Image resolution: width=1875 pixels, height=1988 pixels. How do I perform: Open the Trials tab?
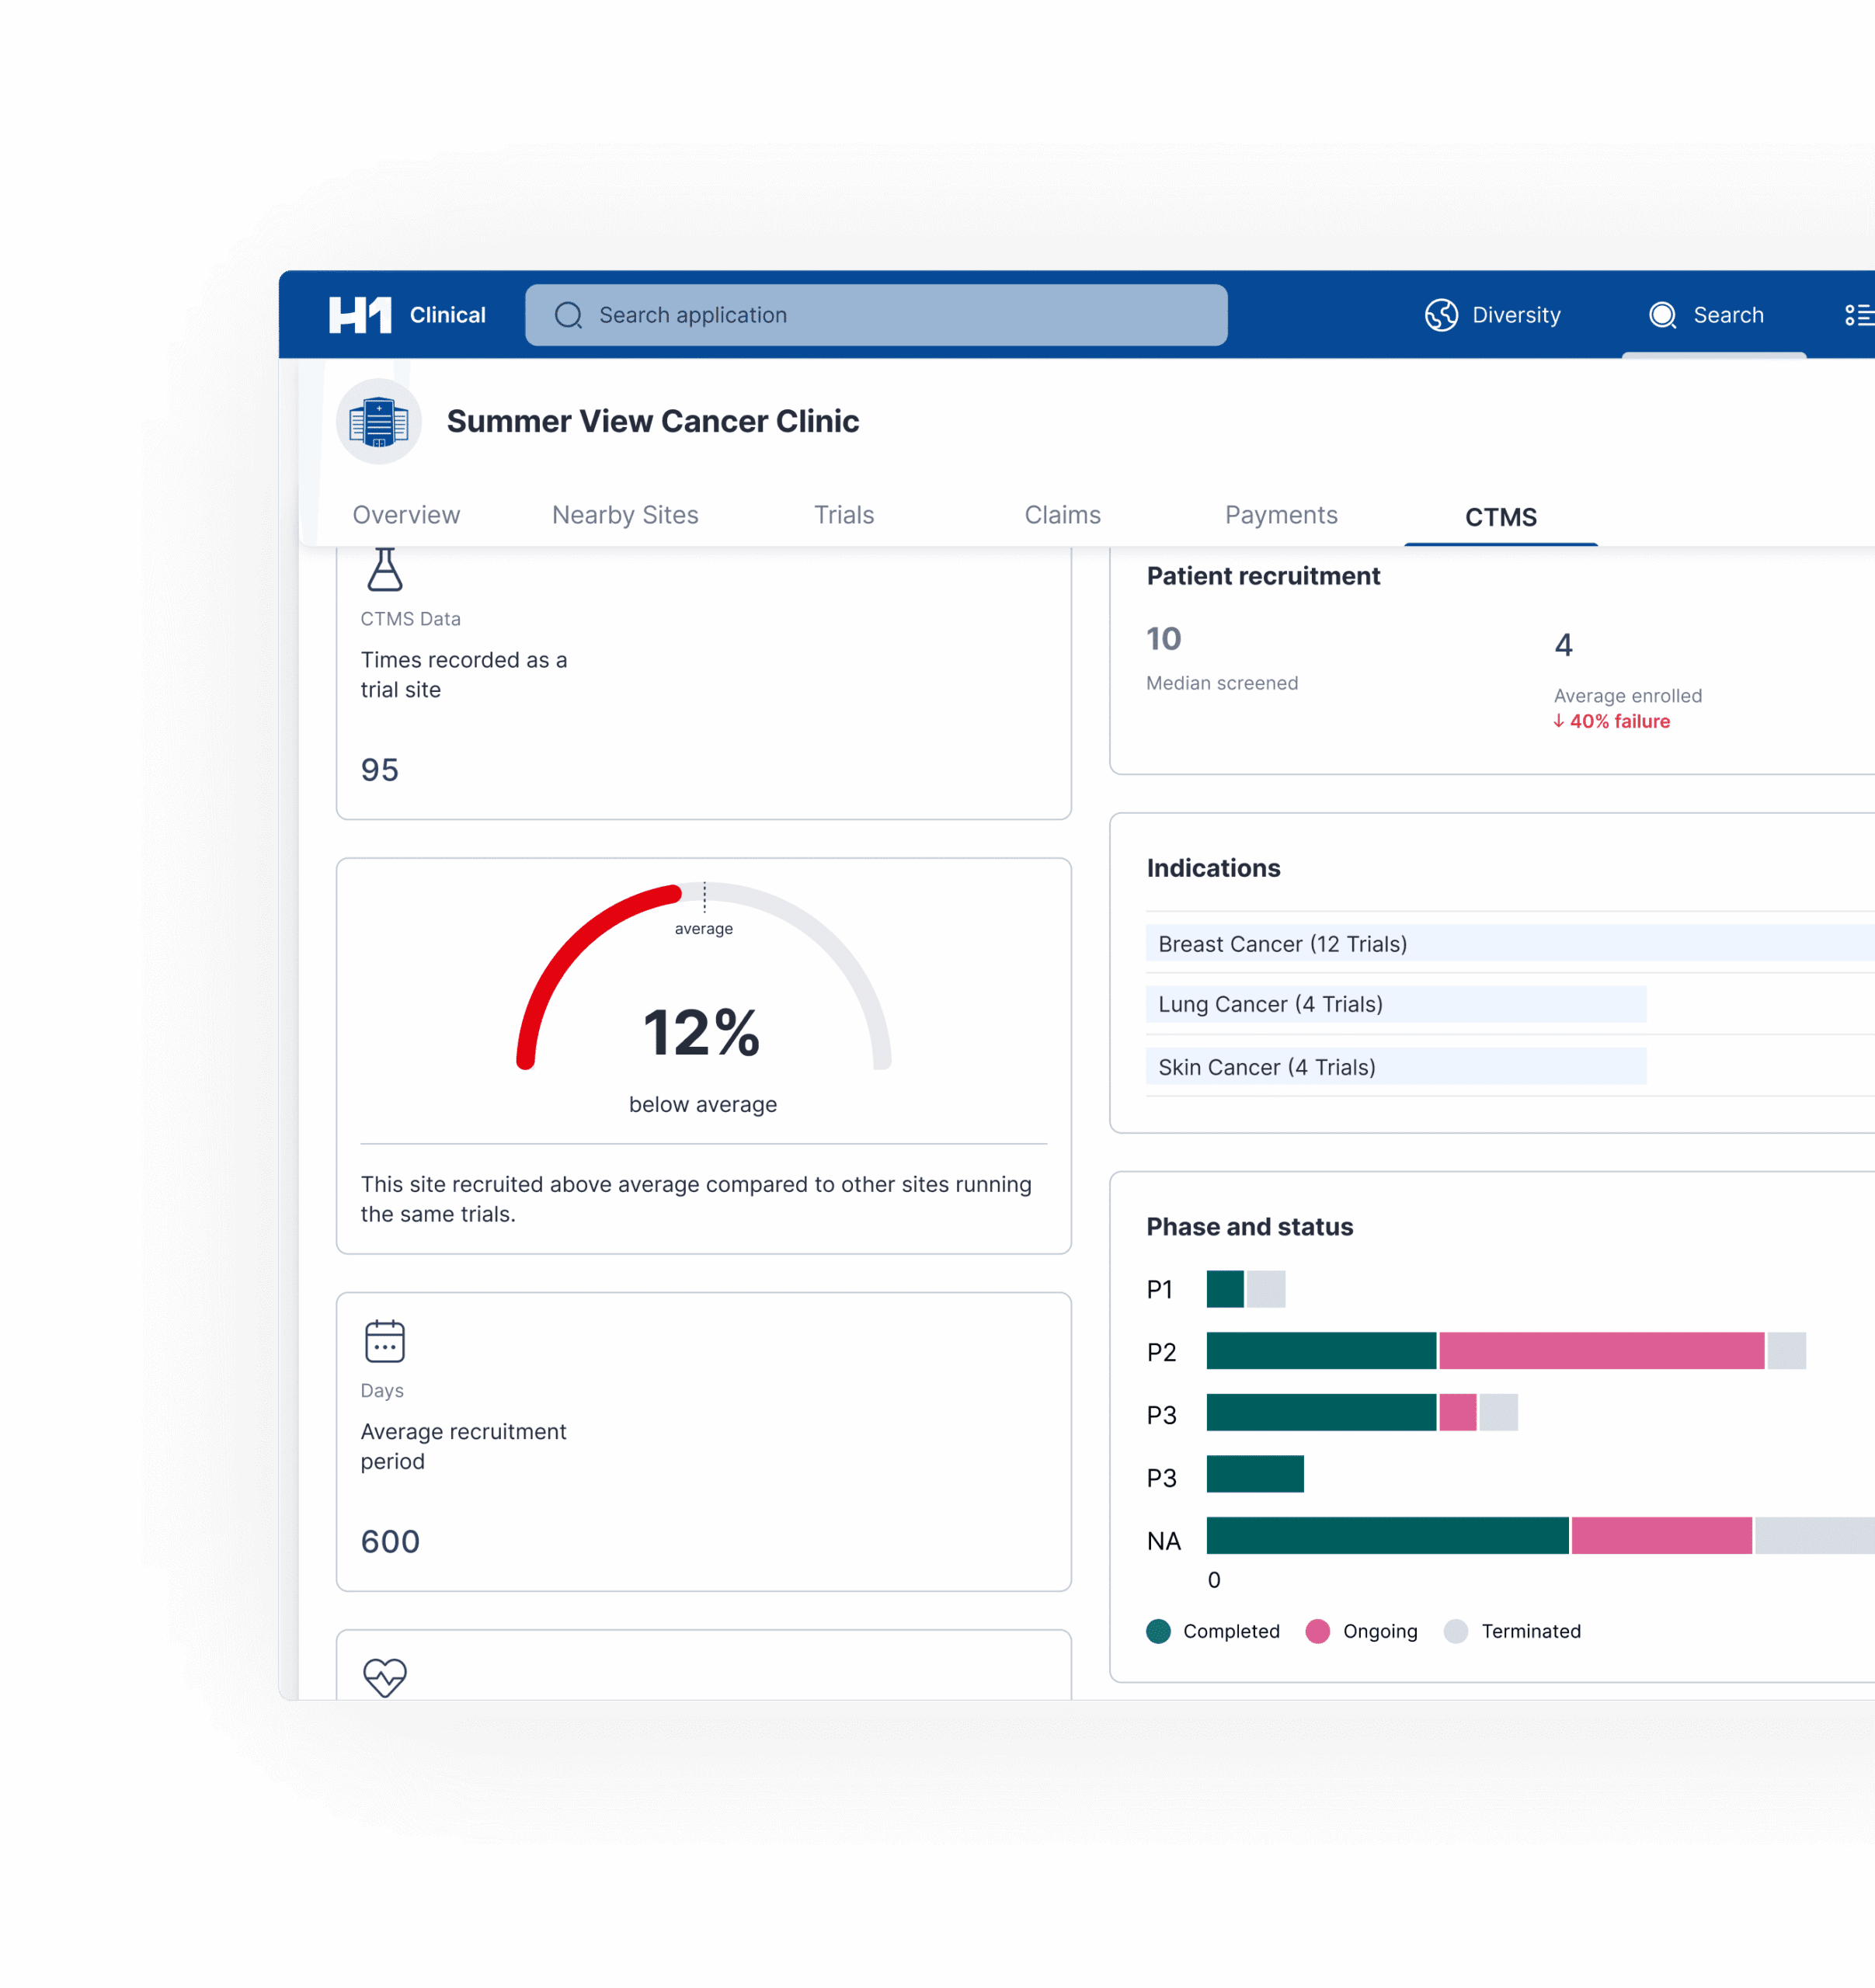pos(844,515)
